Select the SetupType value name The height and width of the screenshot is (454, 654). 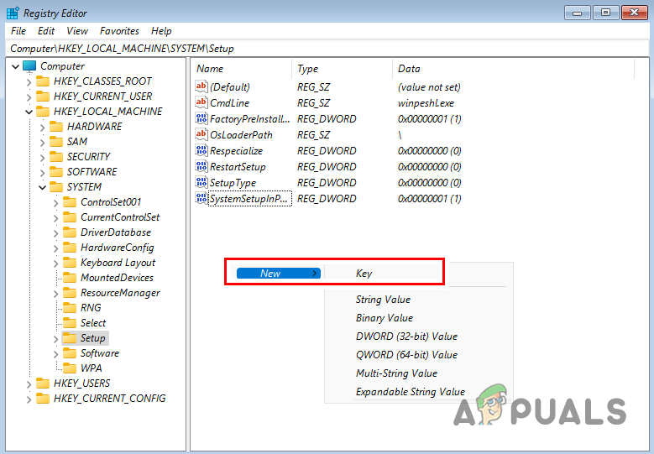[x=233, y=183]
